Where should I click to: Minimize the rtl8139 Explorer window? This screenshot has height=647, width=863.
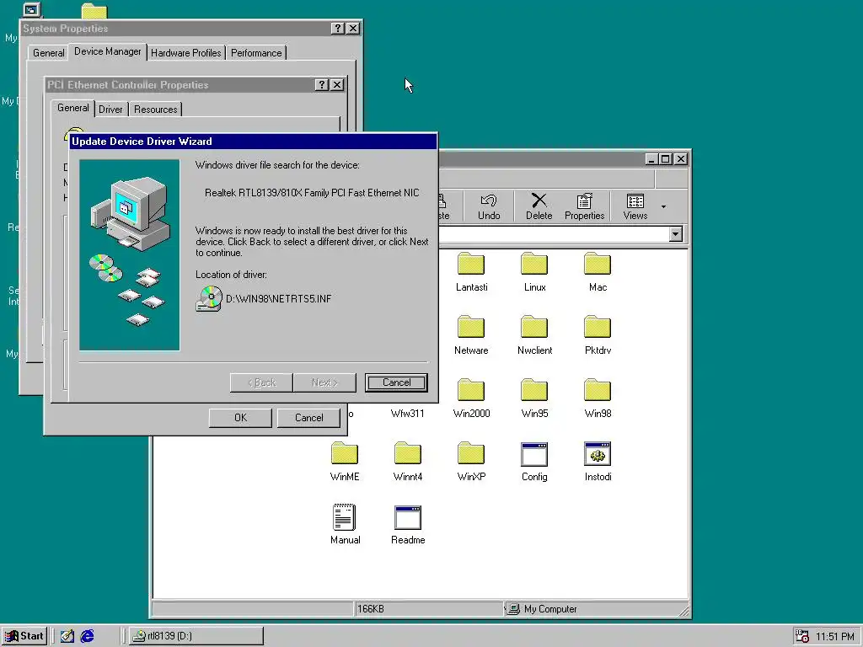651,159
